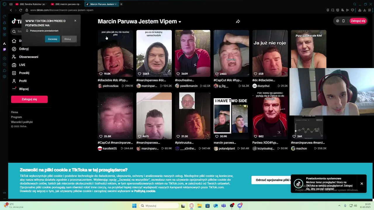
Task: Expand the Marcin Paruwa Jestem Vipem dropdown
Action: pos(180,22)
